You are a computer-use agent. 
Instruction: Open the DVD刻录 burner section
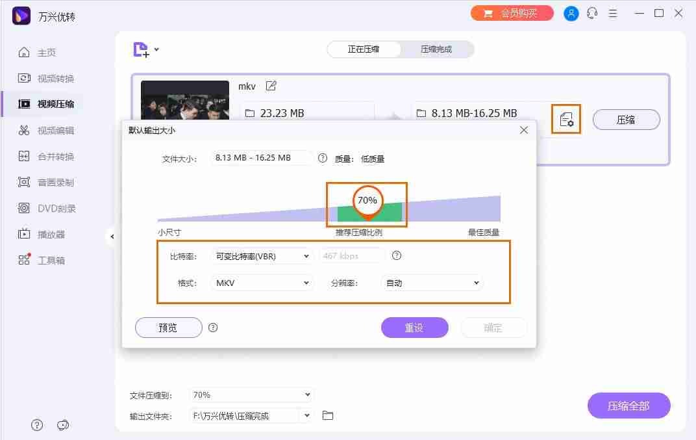[56, 209]
